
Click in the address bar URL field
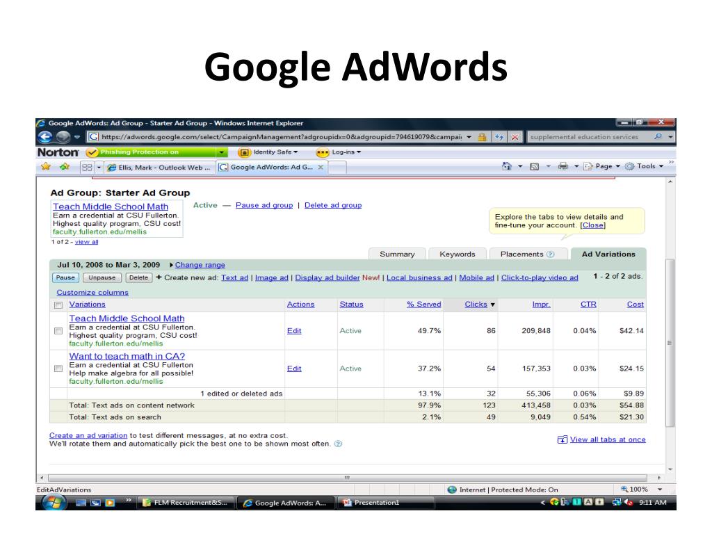pyautogui.click(x=282, y=137)
